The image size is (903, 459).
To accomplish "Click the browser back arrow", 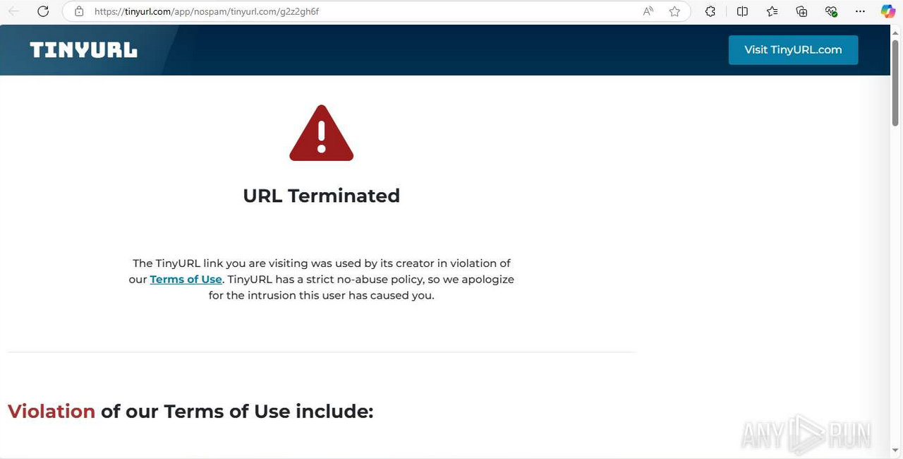I will [x=13, y=11].
